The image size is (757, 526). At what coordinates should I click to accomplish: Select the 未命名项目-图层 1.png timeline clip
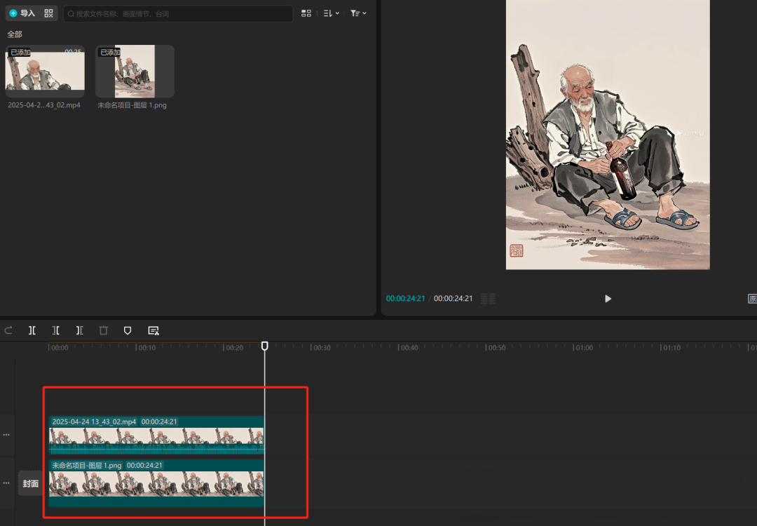[x=156, y=483]
